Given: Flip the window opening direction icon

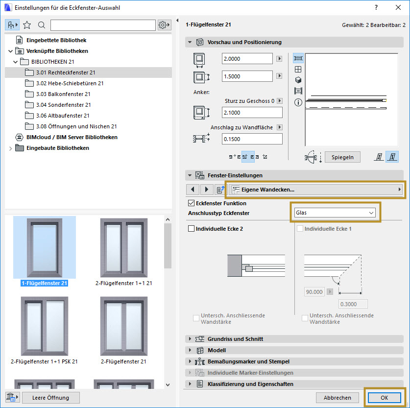Looking at the screenshot, I should 314,157.
